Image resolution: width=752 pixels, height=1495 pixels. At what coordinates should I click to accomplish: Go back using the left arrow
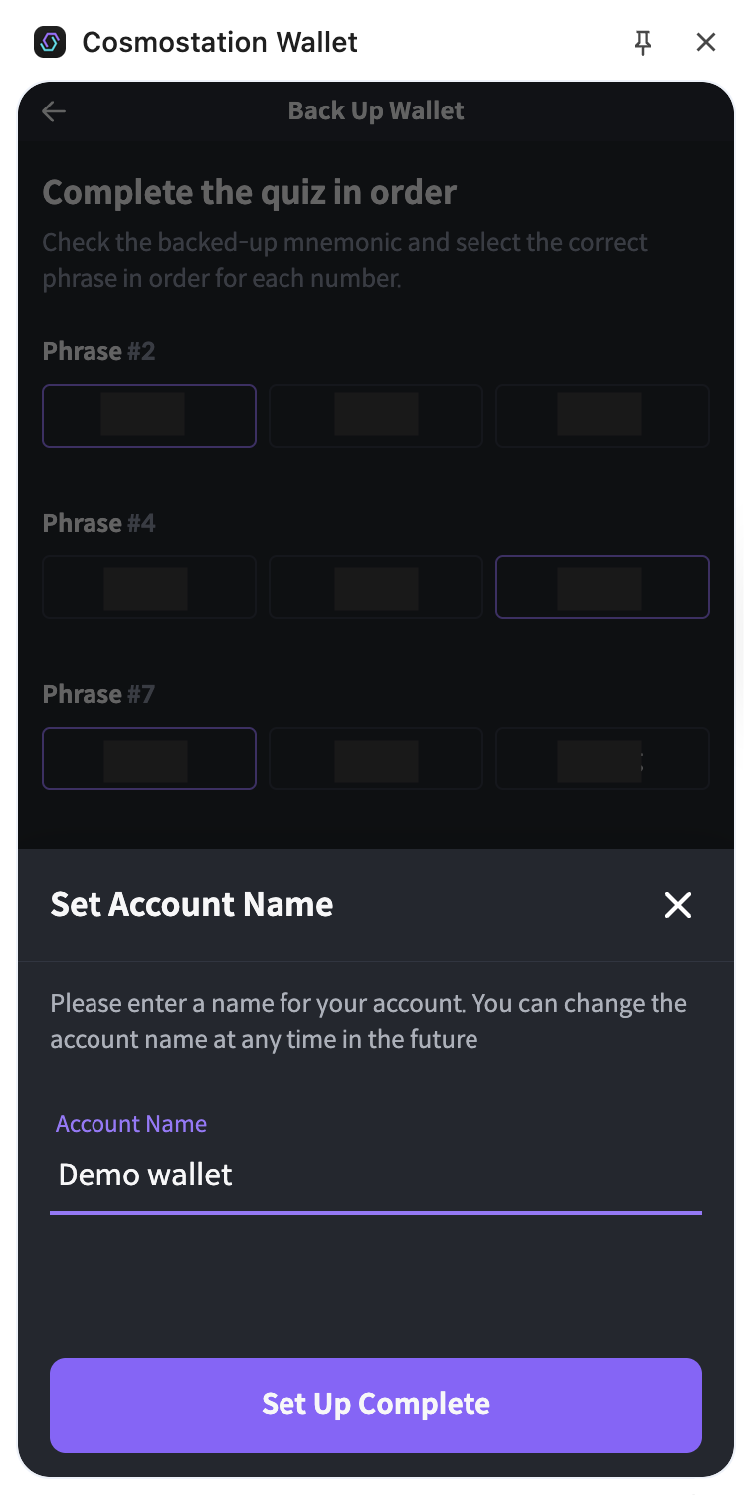point(54,111)
